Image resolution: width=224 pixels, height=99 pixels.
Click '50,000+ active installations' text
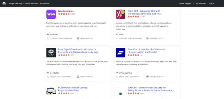[60, 77]
